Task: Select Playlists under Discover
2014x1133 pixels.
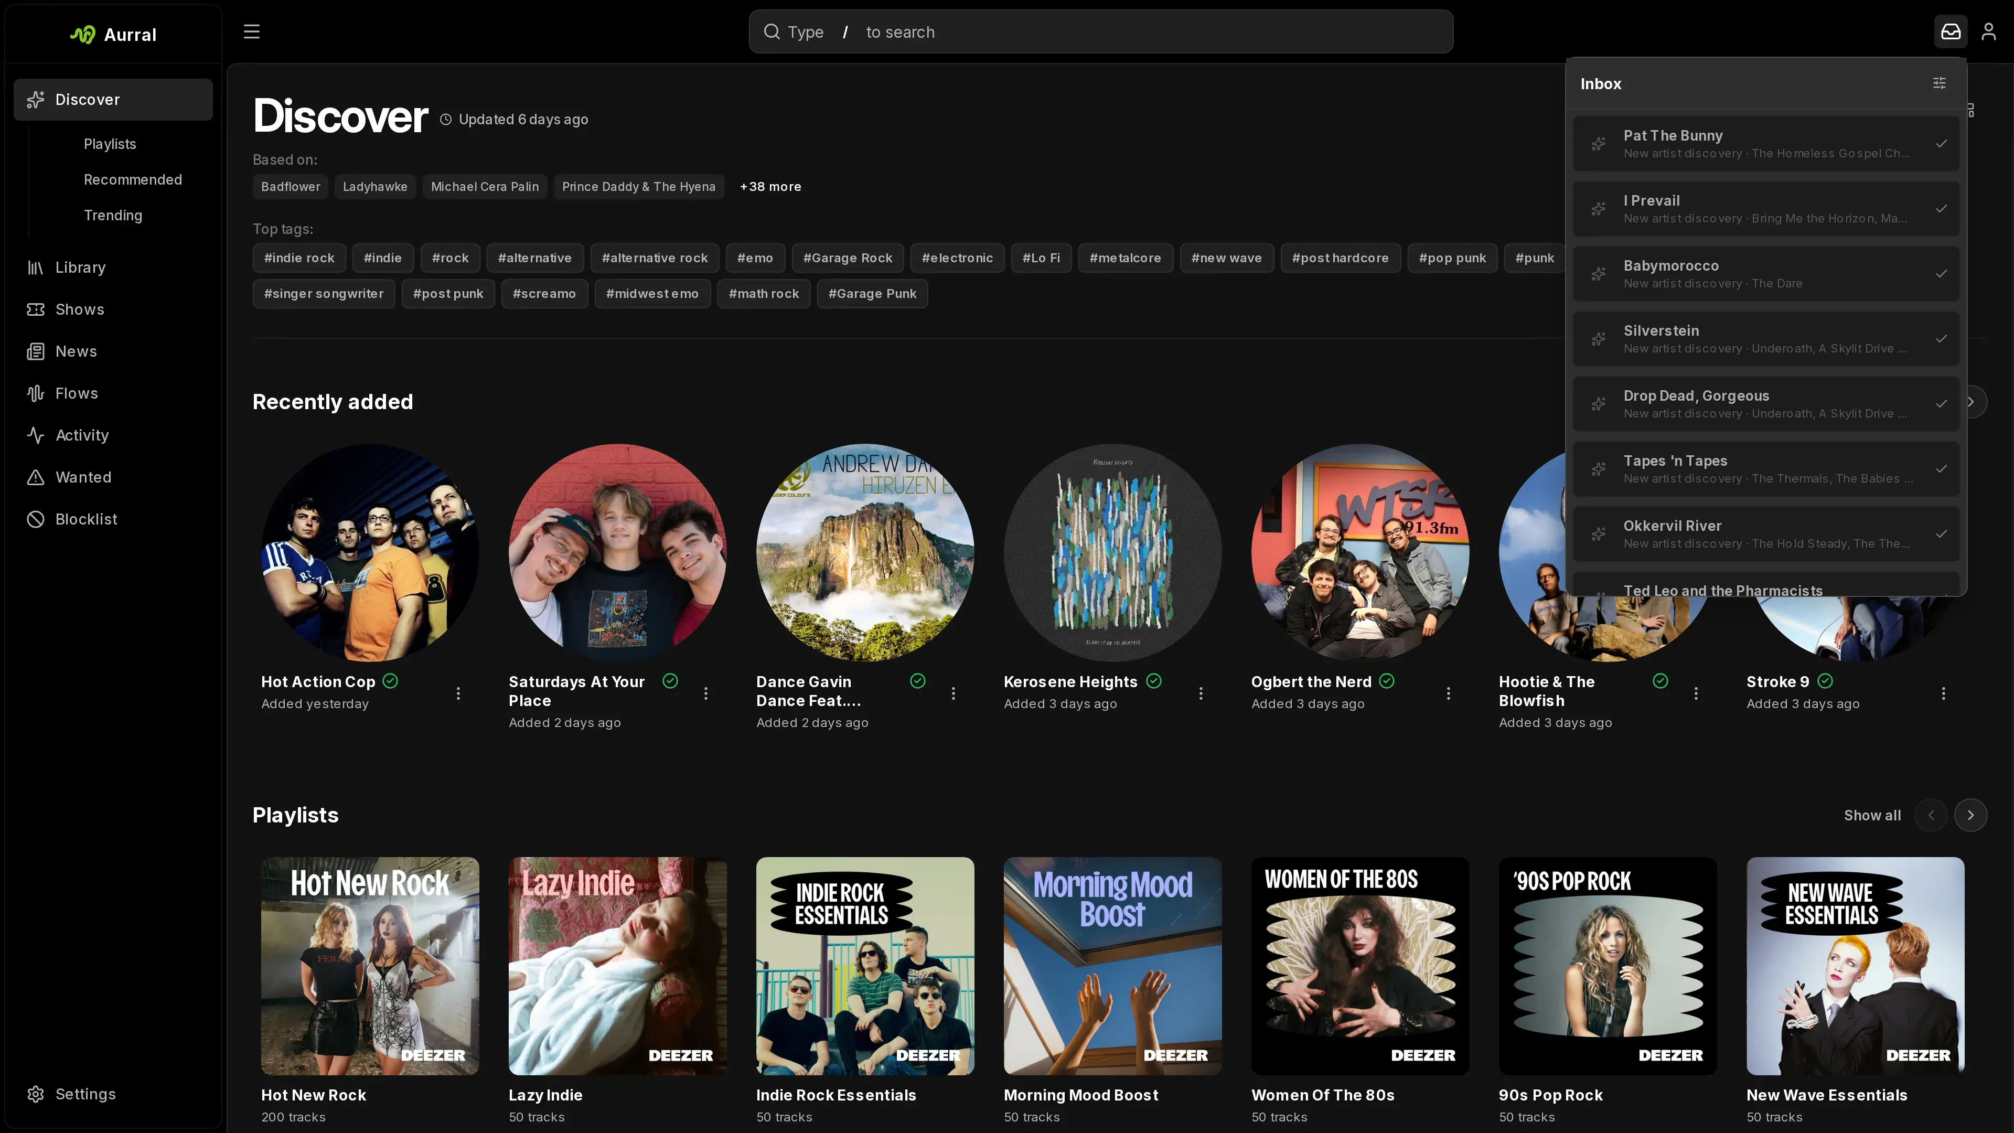Action: click(x=110, y=144)
